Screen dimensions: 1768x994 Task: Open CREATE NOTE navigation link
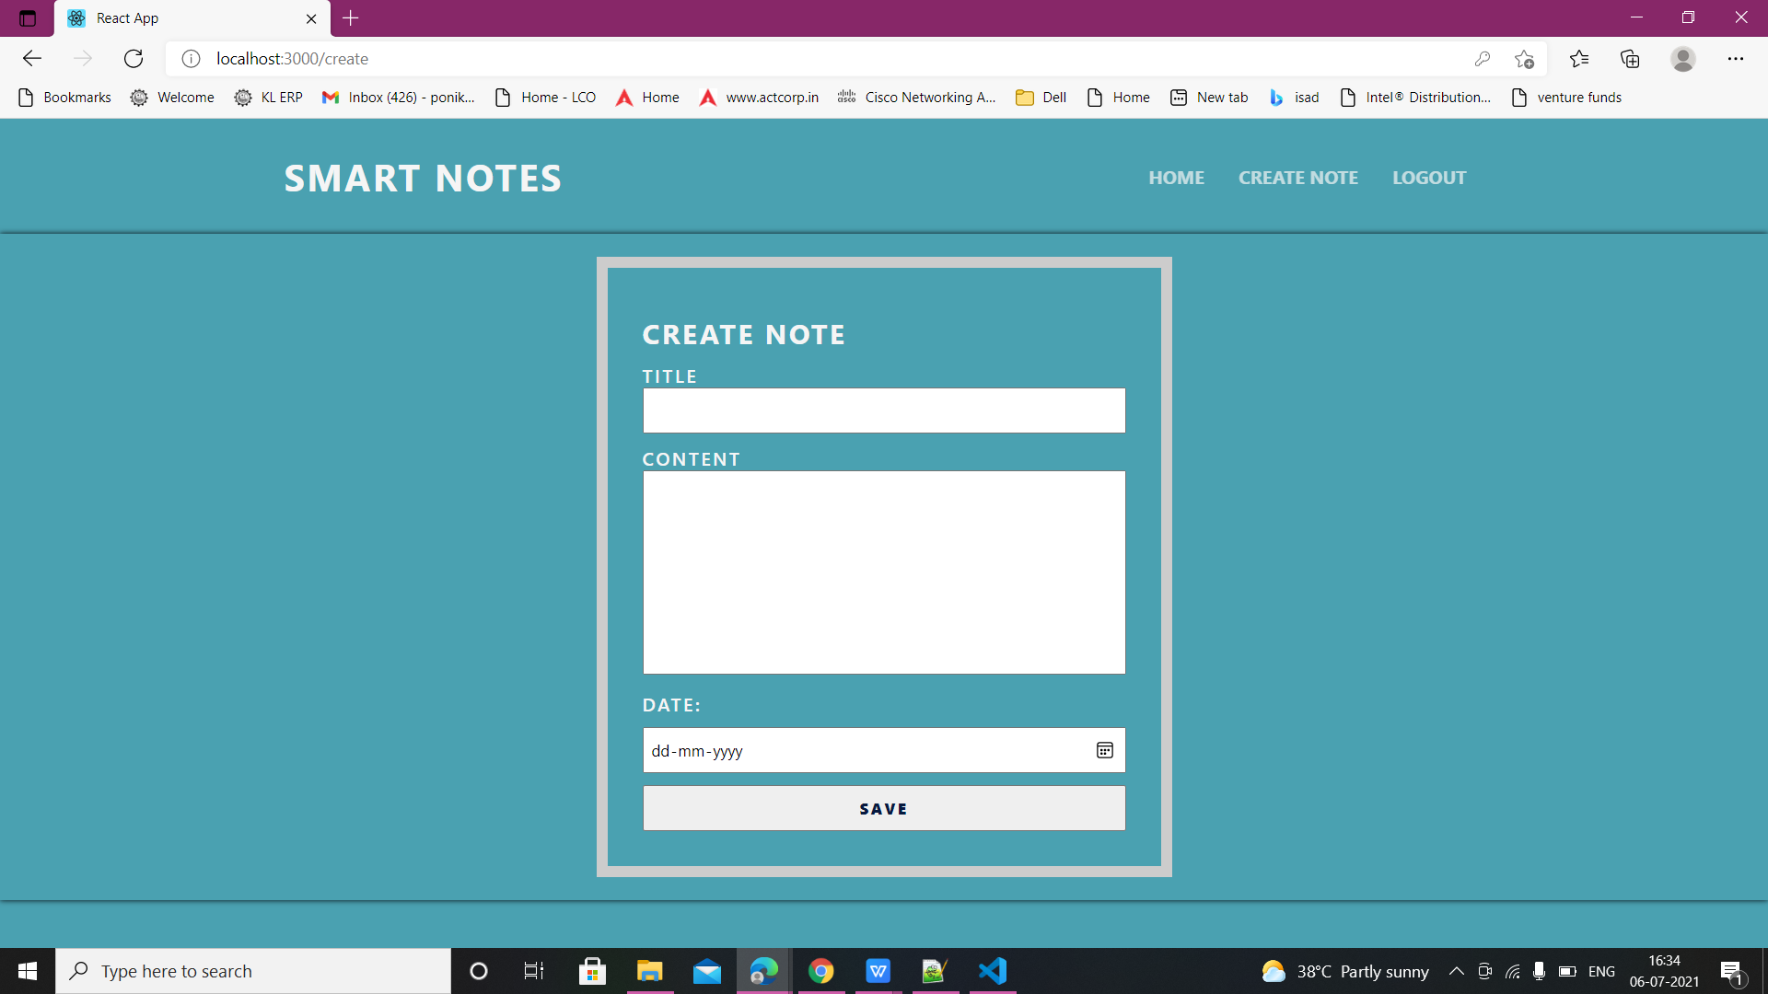pyautogui.click(x=1297, y=178)
